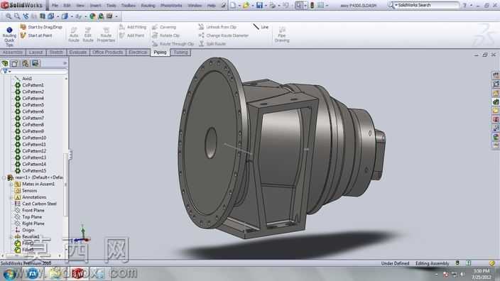Open the Help question mark
Viewport: 500px width, 281px height.
coord(464,6)
